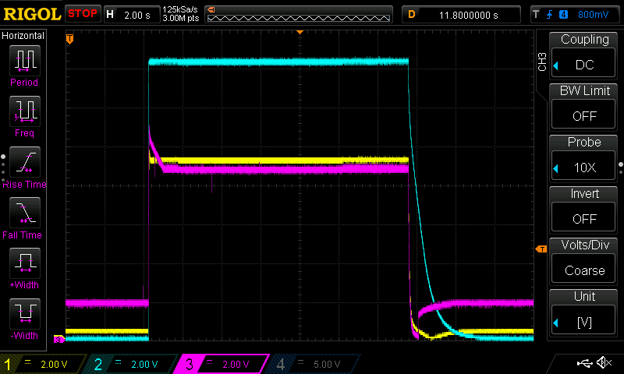Select the Period measurement icon
The image size is (624, 374).
25,61
